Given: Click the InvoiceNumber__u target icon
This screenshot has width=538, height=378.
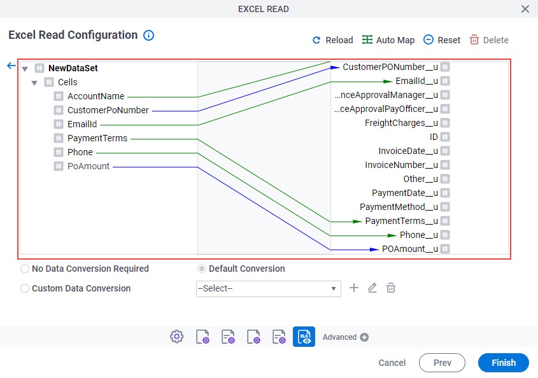Looking at the screenshot, I should click(445, 165).
